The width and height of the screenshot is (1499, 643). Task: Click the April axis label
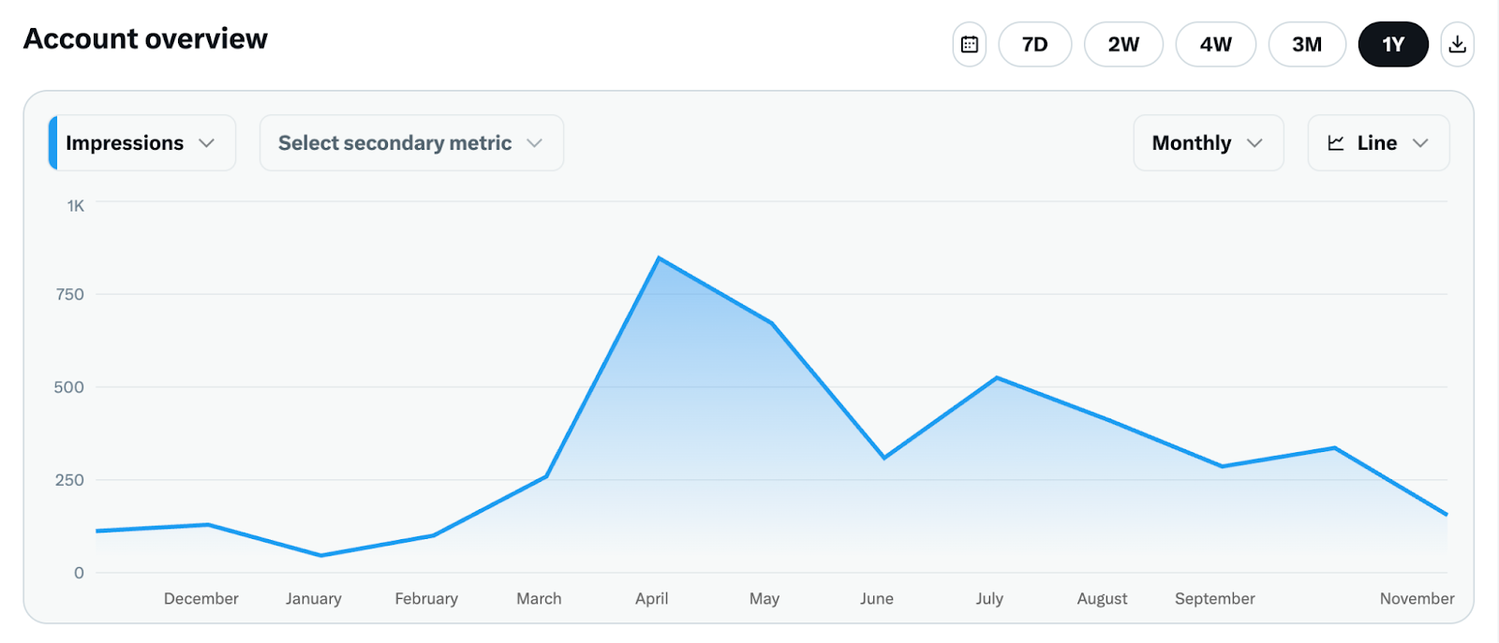(x=652, y=599)
